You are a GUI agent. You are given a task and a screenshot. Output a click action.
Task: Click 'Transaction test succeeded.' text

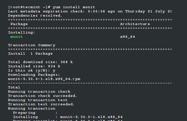click(41, 104)
